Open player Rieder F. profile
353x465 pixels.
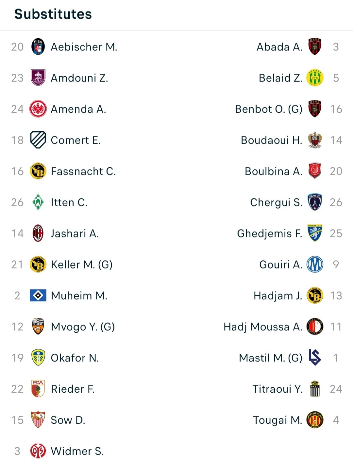click(x=73, y=389)
